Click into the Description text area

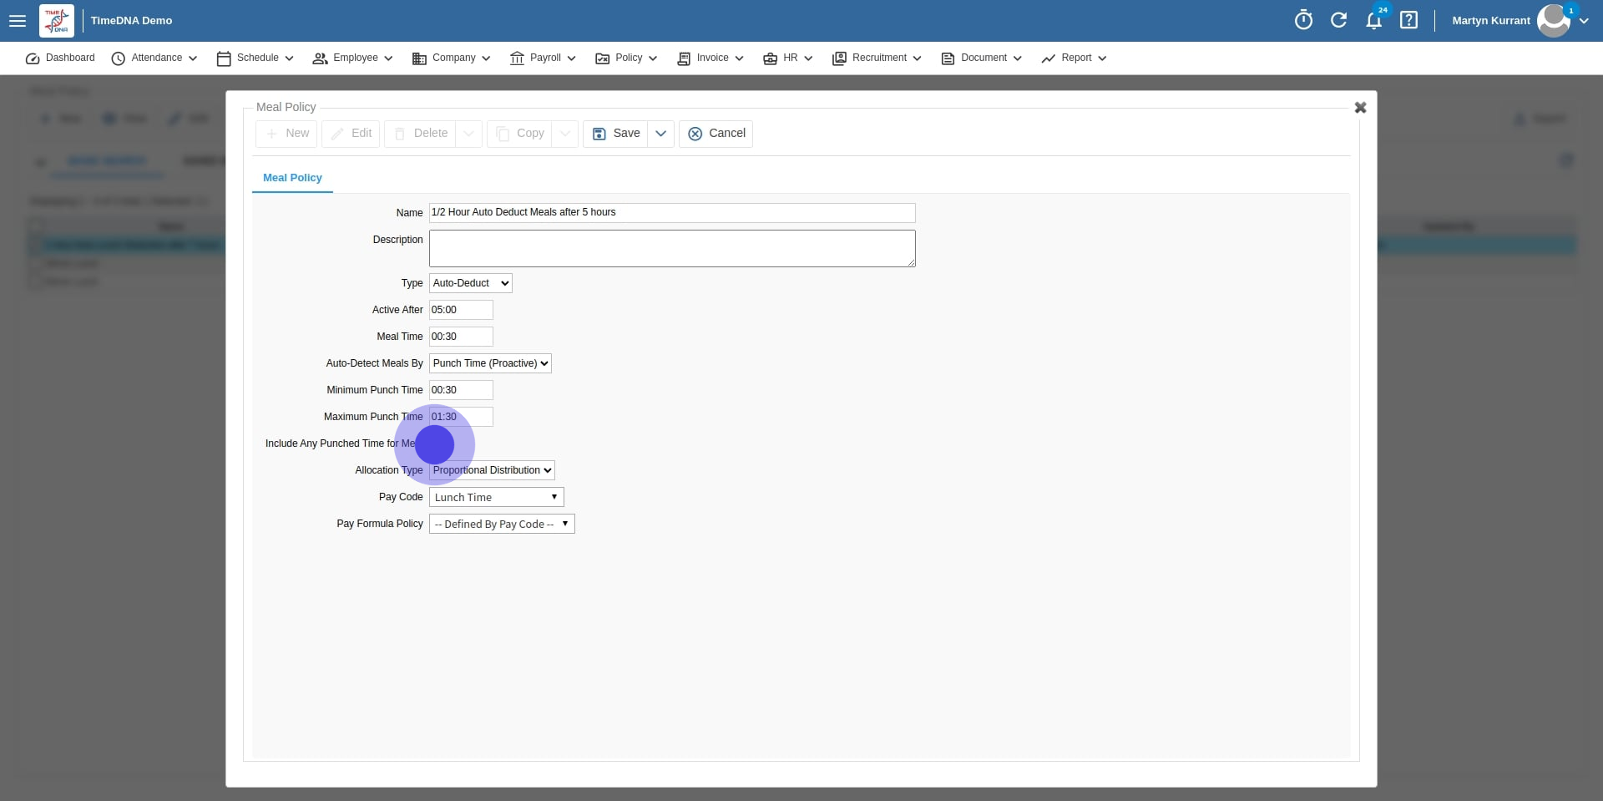click(671, 249)
